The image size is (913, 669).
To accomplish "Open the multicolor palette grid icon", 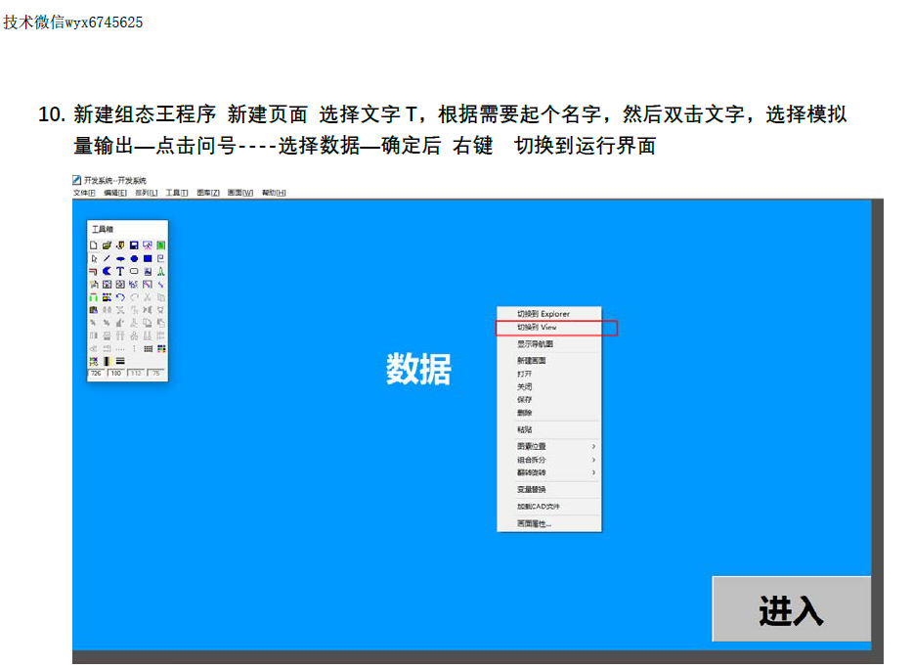I will 161,348.
